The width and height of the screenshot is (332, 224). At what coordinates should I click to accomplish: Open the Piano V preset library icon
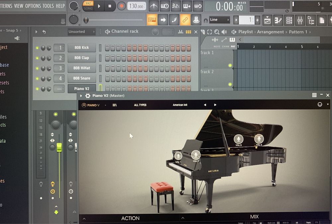click(115, 105)
